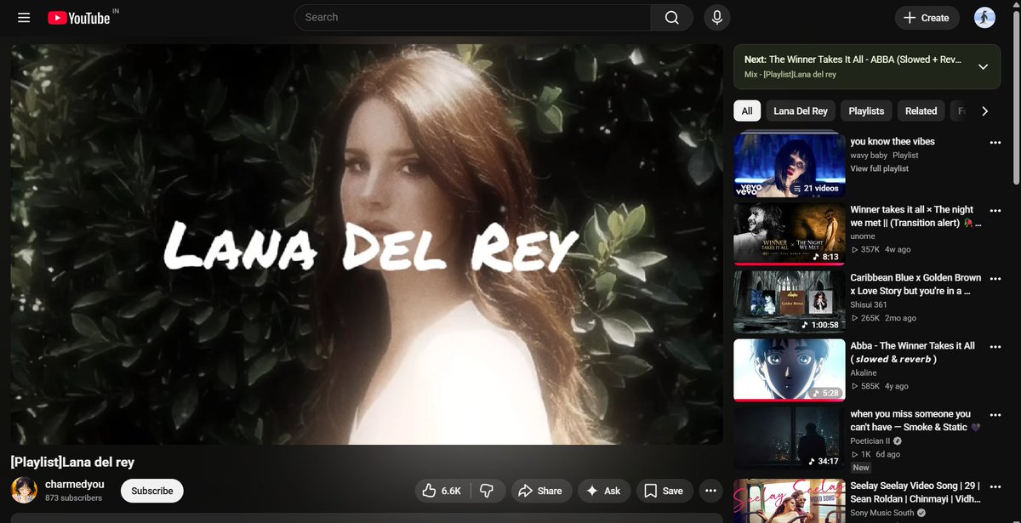Open charmedyou channel avatar
1021x523 pixels.
pos(24,491)
